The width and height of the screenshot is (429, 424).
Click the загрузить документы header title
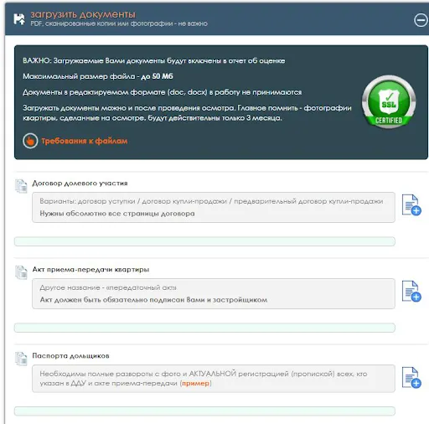tap(83, 14)
